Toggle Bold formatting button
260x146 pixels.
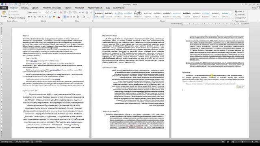pos(29,17)
